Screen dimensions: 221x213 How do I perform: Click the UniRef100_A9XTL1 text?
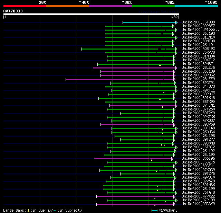tap(198, 90)
